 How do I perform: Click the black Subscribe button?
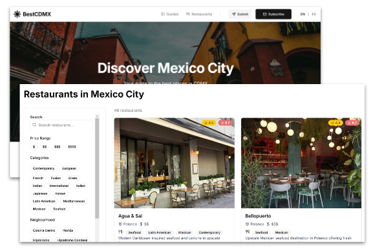point(273,14)
